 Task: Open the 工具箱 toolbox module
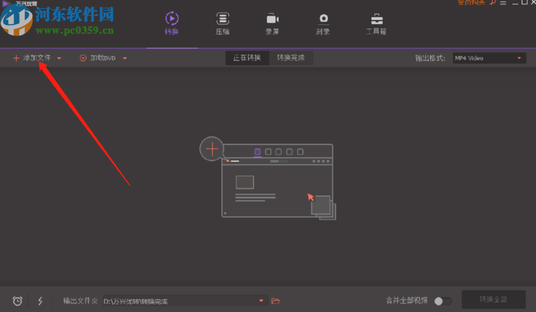click(x=377, y=23)
